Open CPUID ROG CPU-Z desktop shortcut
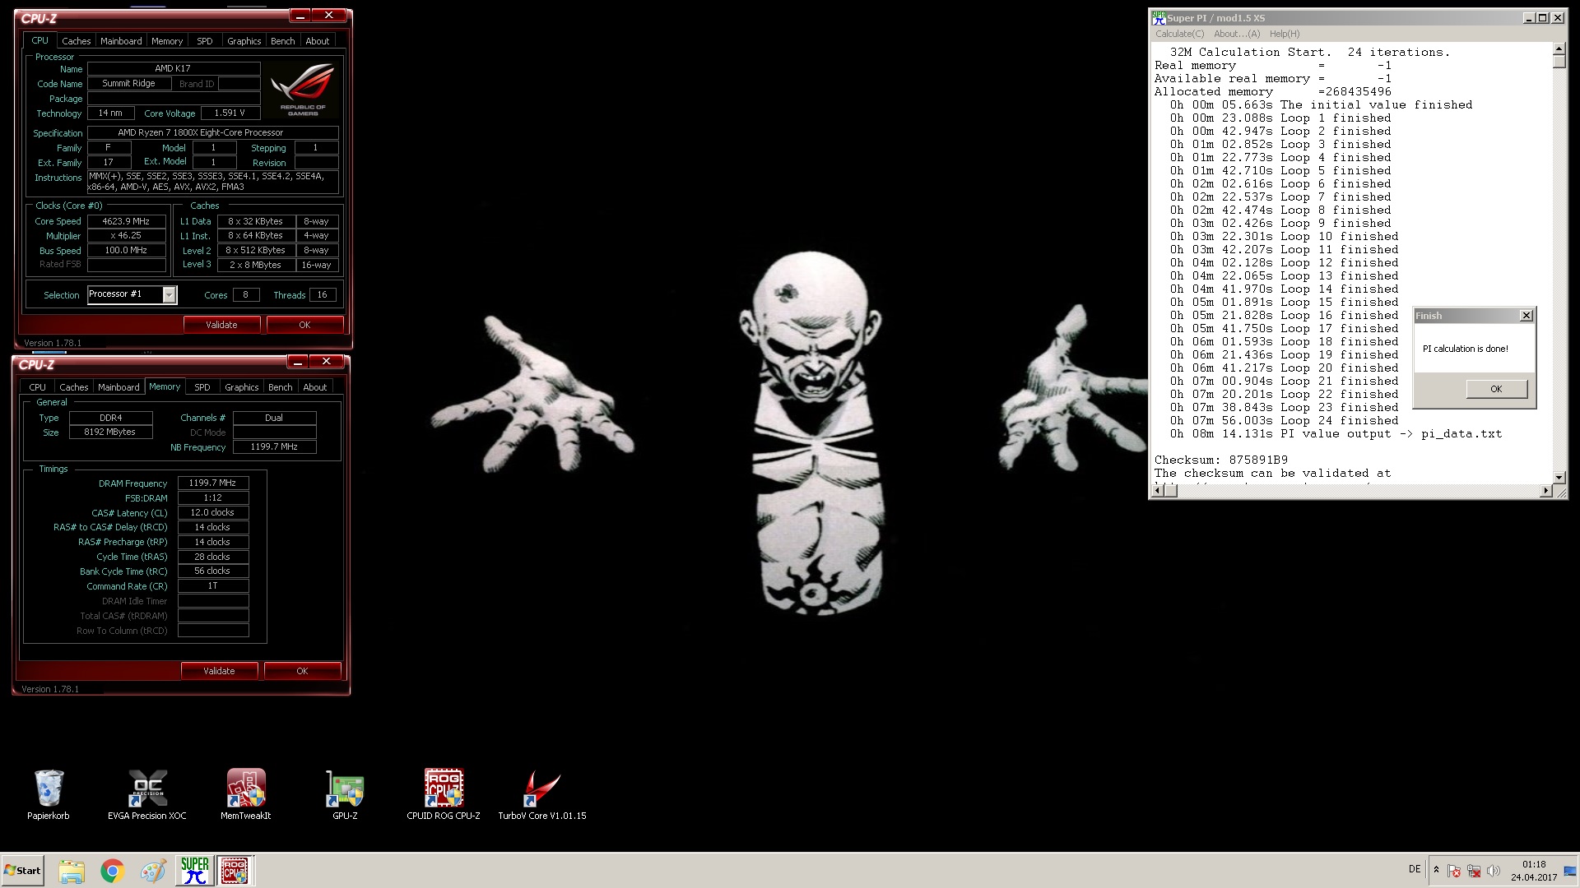1580x888 pixels. point(444,794)
